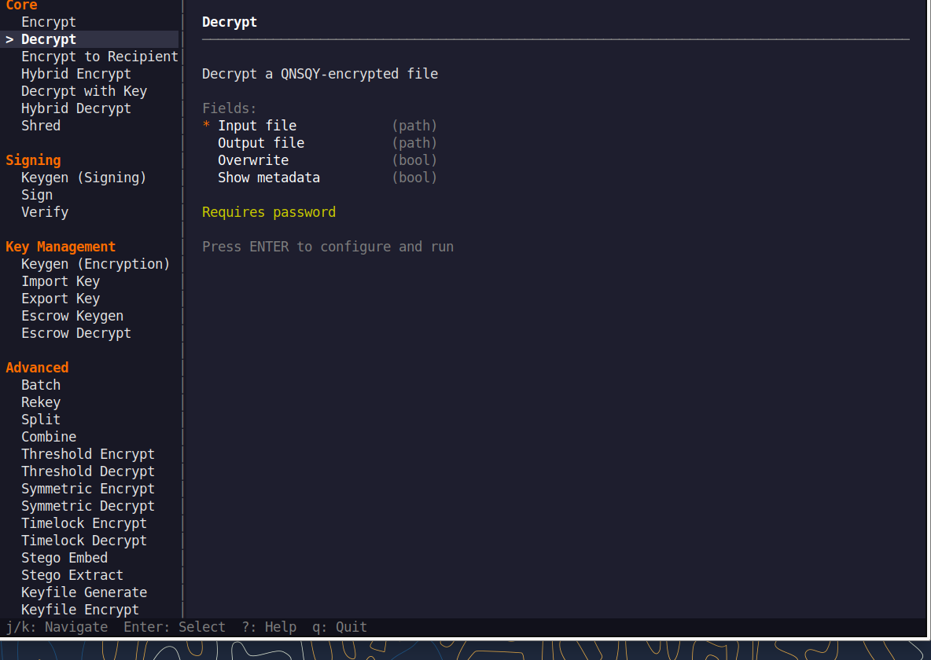Open Timelock Decrypt
Image resolution: width=931 pixels, height=660 pixels.
(83, 540)
